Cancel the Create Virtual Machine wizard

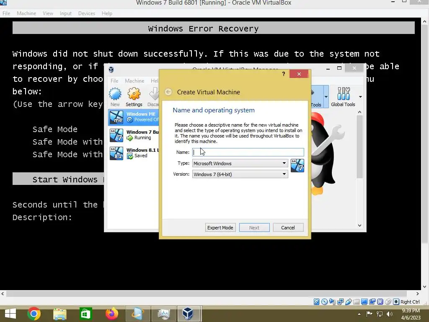pyautogui.click(x=288, y=228)
